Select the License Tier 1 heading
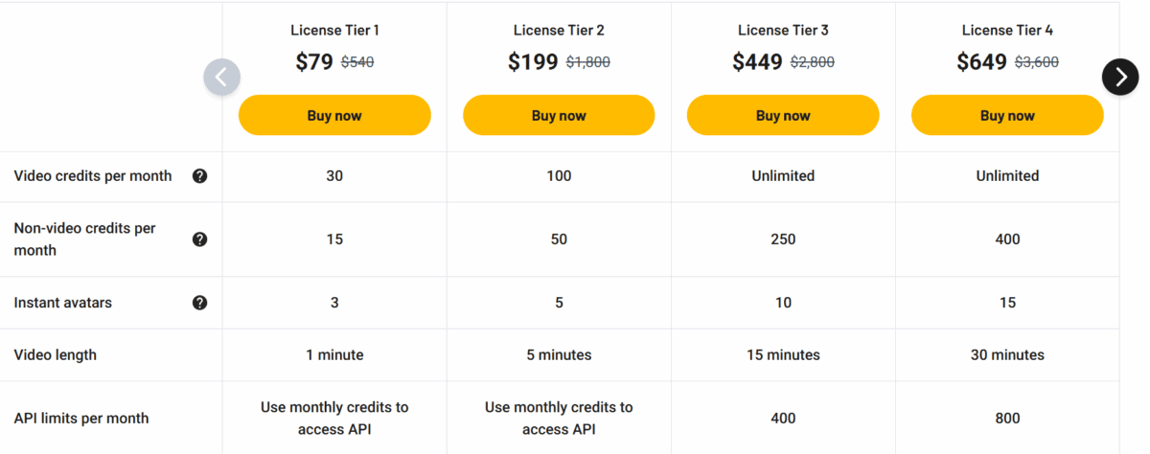Image resolution: width=1150 pixels, height=454 pixels. pos(334,31)
